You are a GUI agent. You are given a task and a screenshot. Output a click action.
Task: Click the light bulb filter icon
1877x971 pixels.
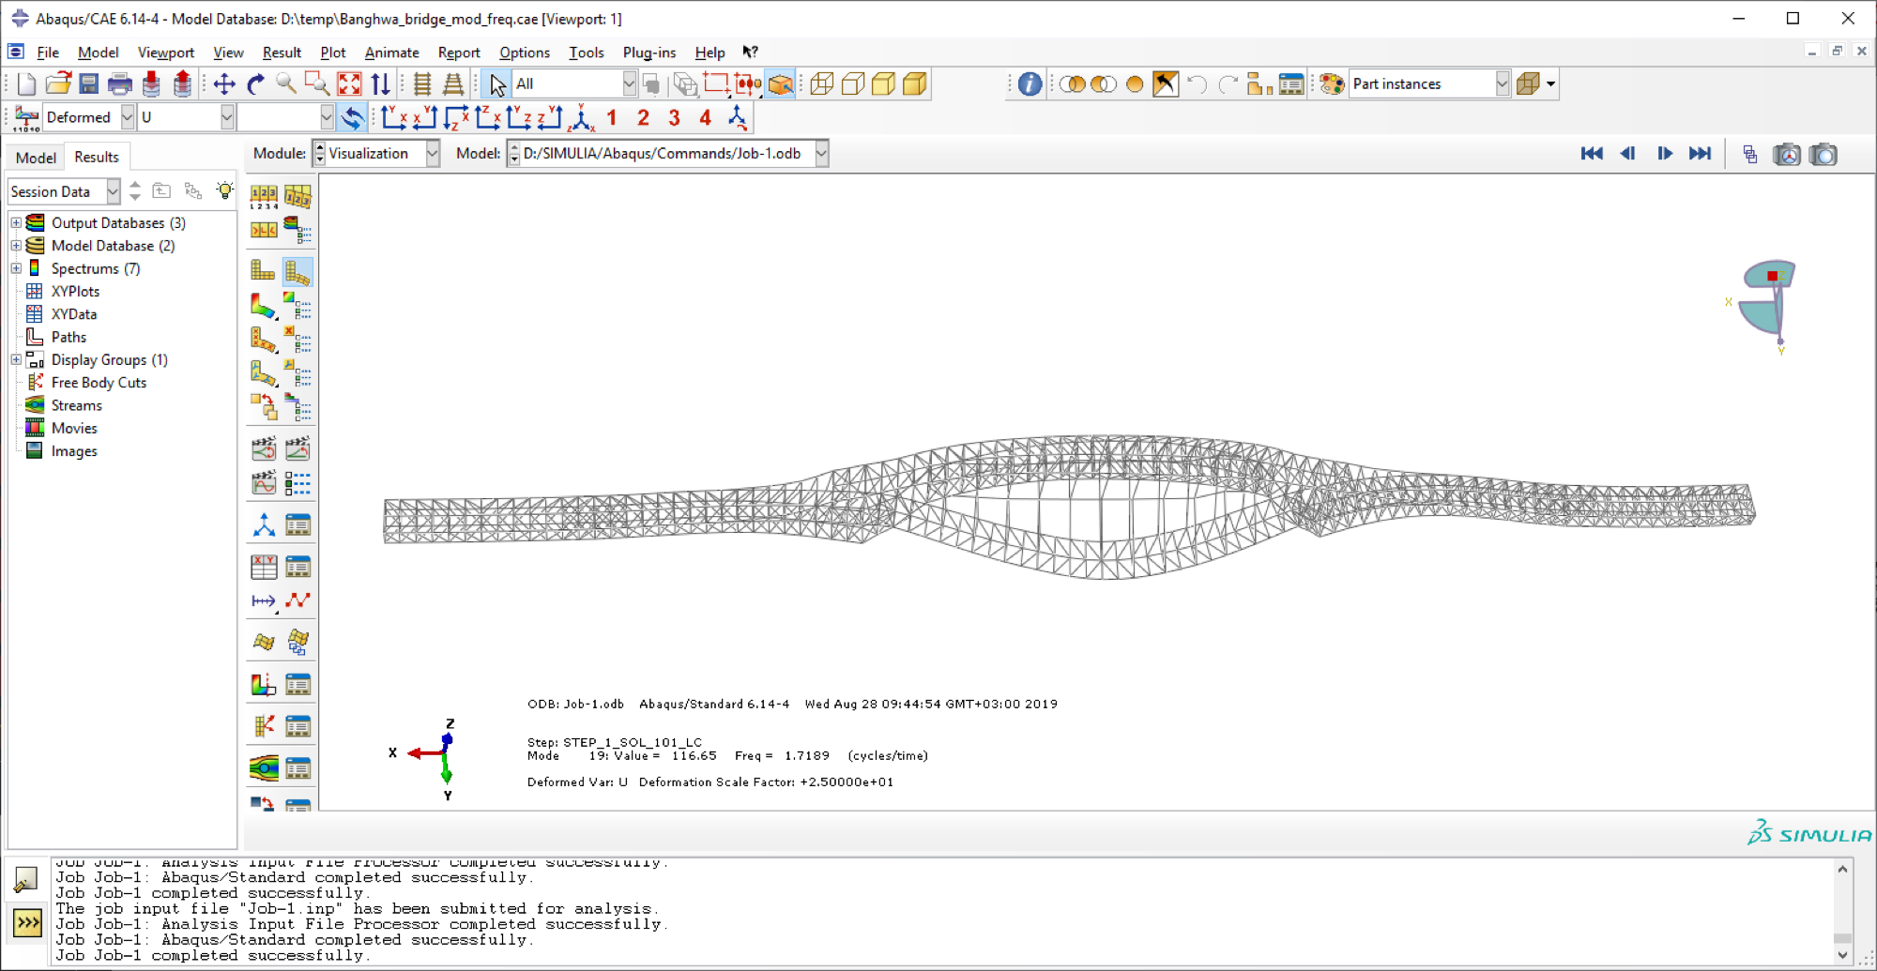pyautogui.click(x=224, y=191)
